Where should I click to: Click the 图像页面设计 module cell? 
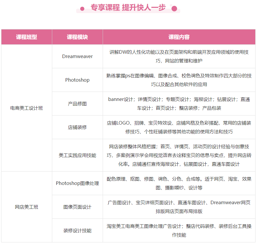pyautogui.click(x=77, y=207)
